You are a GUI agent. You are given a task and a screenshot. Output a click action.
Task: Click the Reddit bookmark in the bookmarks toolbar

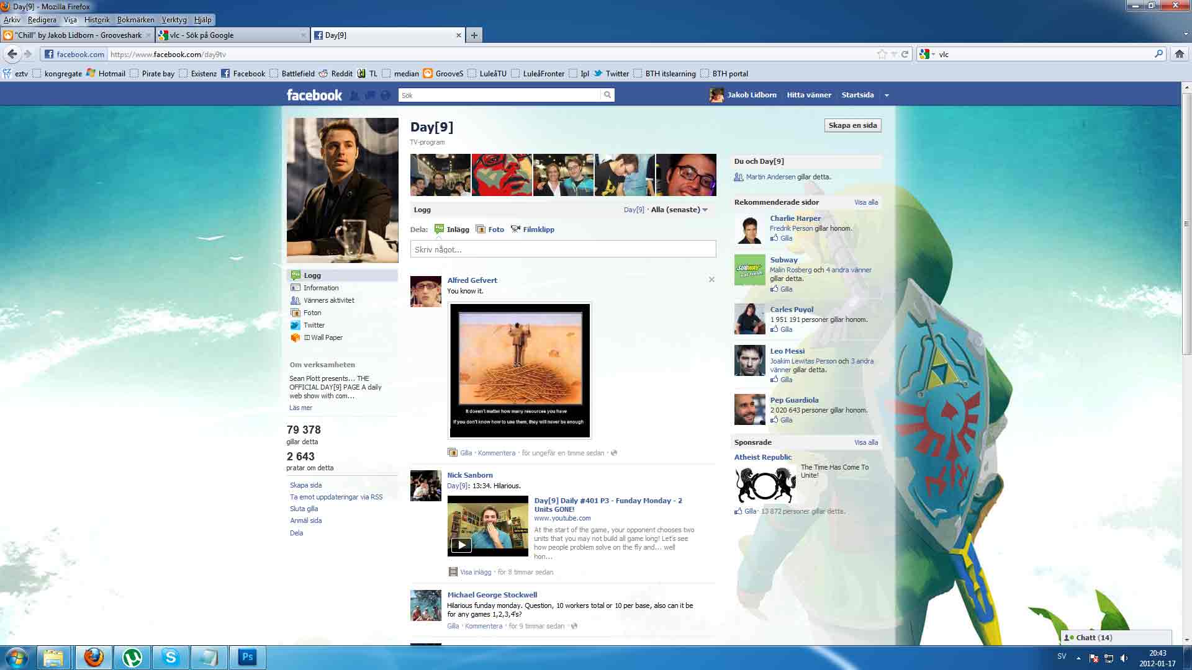335,73
